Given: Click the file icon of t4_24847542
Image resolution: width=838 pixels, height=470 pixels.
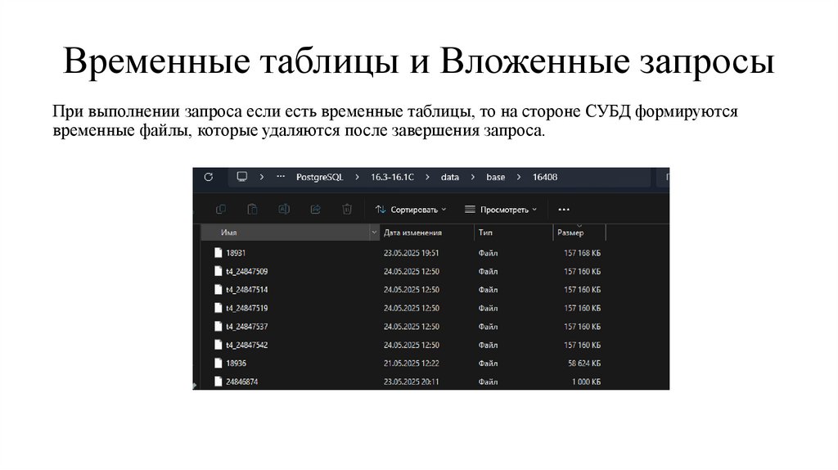Looking at the screenshot, I should click(x=218, y=345).
